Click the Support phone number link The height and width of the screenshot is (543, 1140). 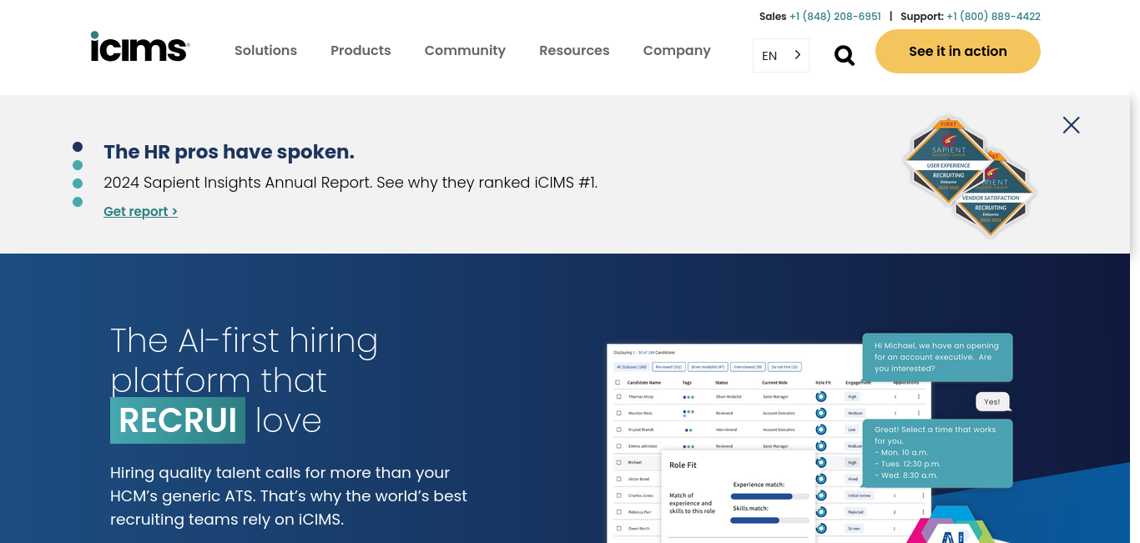point(993,16)
